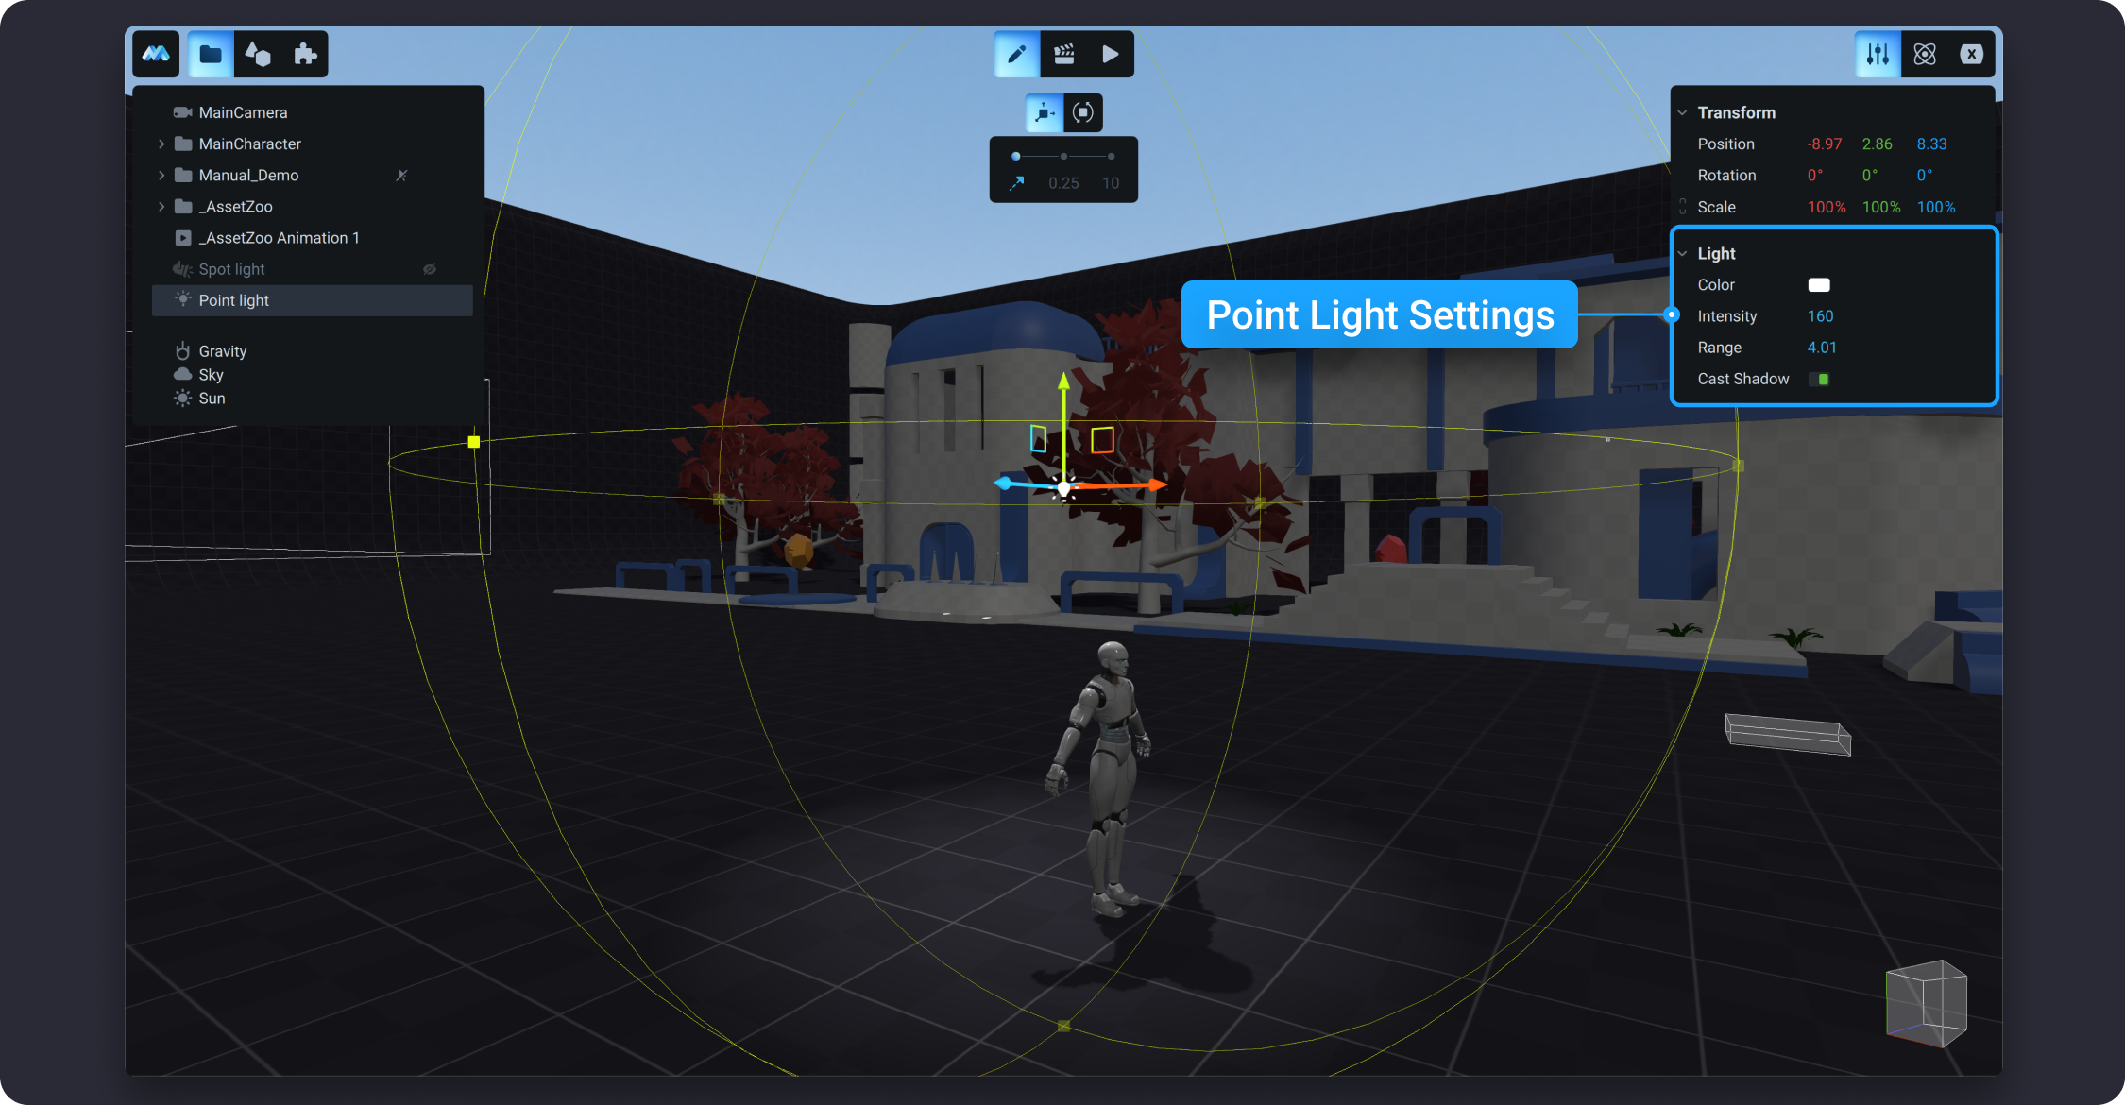Select the move/translate gizmo tool
The height and width of the screenshot is (1105, 2125).
pos(1045,112)
